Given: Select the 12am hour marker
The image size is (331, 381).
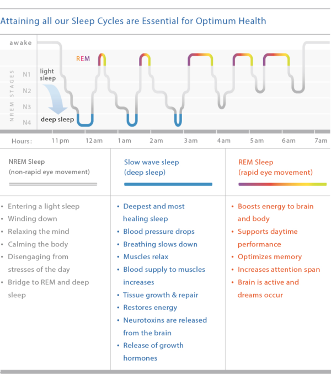Looking at the screenshot, I should coord(94,141).
